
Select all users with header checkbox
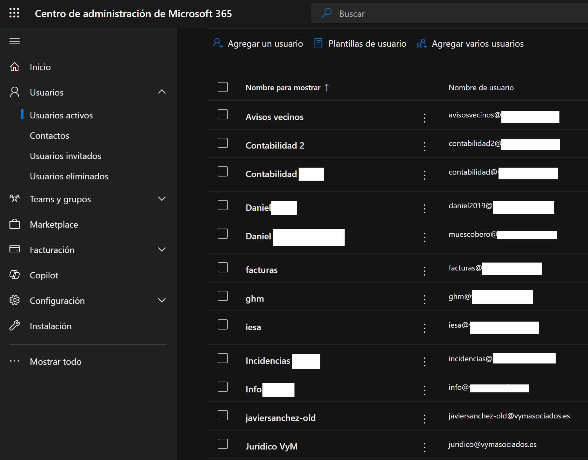223,87
